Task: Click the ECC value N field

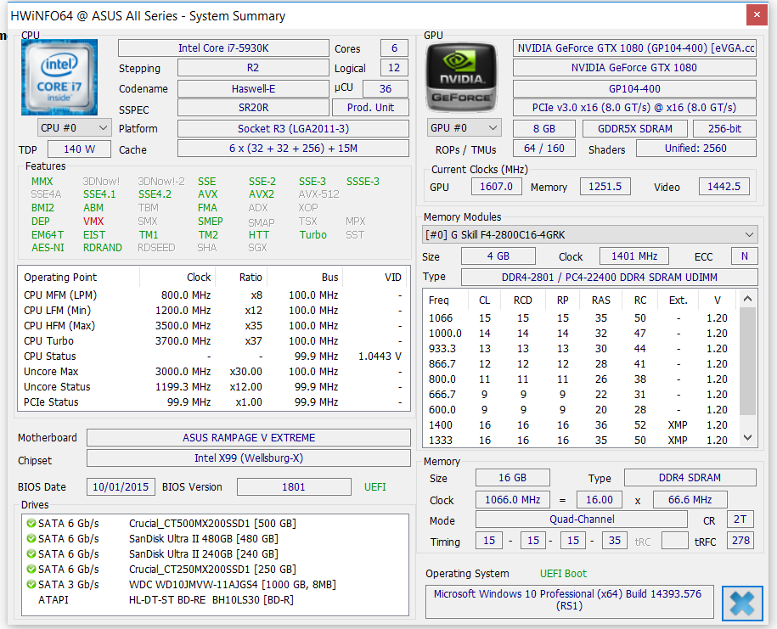Action: [x=744, y=256]
